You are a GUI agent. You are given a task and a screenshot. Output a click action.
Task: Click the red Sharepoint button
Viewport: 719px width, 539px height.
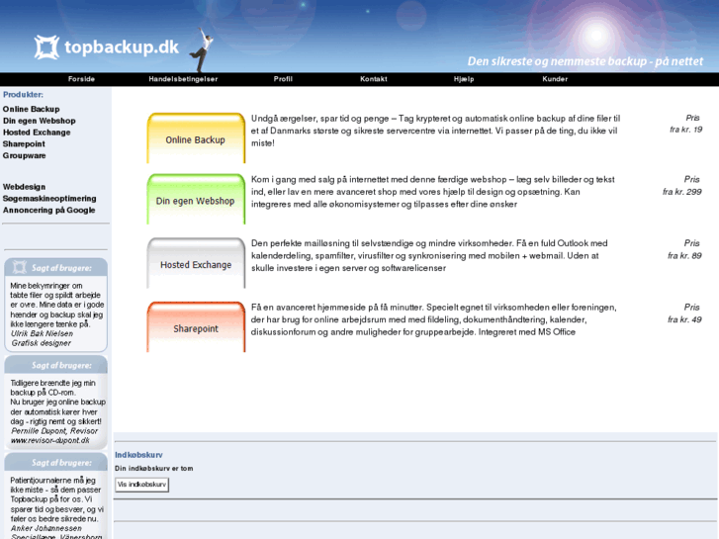pyautogui.click(x=196, y=327)
